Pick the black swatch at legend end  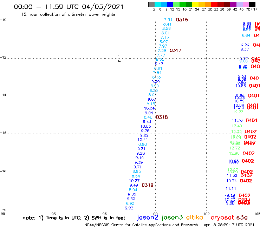[252, 4]
